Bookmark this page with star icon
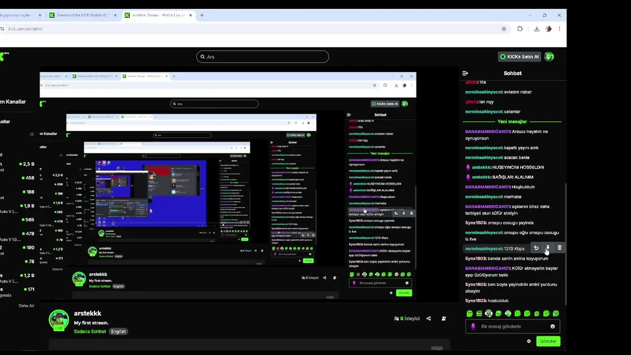Image resolution: width=631 pixels, height=355 pixels. coord(504,29)
